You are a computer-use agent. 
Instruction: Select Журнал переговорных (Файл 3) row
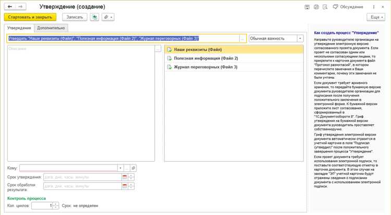point(234,67)
